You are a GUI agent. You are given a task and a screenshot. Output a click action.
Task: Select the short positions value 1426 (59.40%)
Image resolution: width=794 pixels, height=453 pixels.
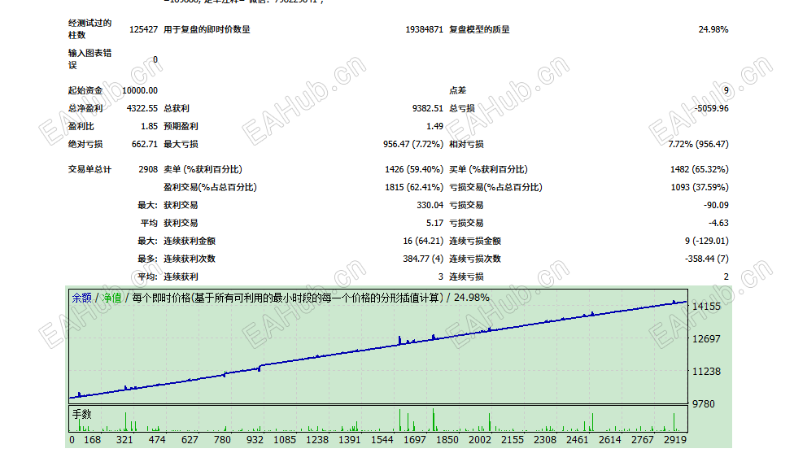(x=414, y=169)
